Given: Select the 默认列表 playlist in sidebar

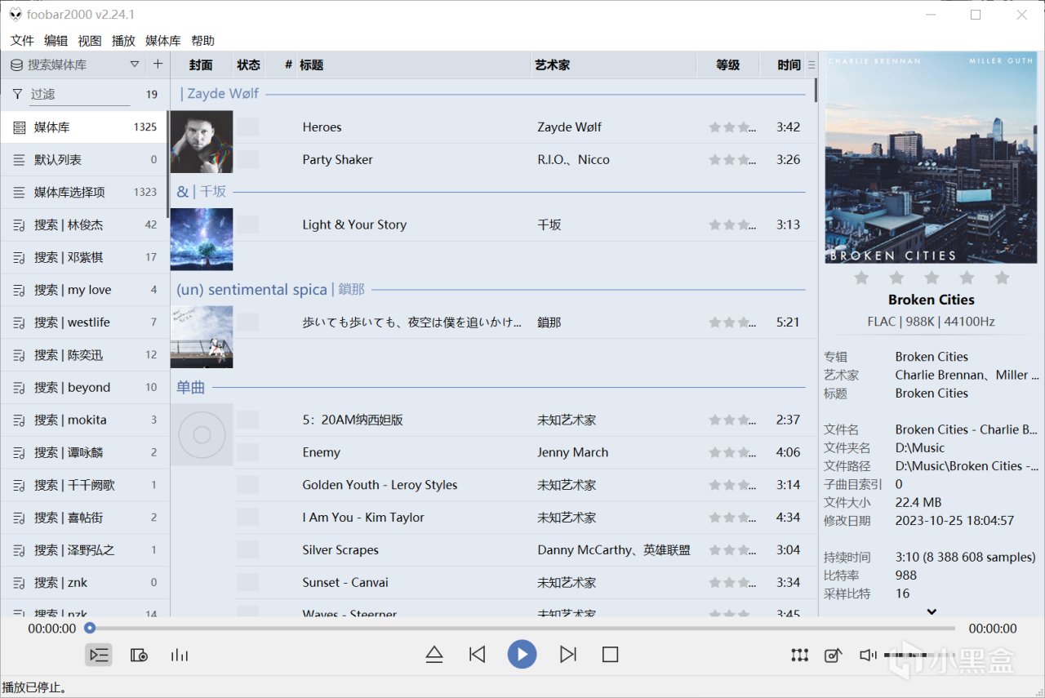Looking at the screenshot, I should point(85,159).
